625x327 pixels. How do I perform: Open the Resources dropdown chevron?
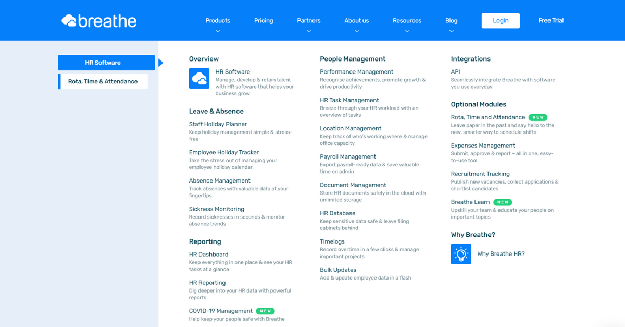click(x=407, y=30)
